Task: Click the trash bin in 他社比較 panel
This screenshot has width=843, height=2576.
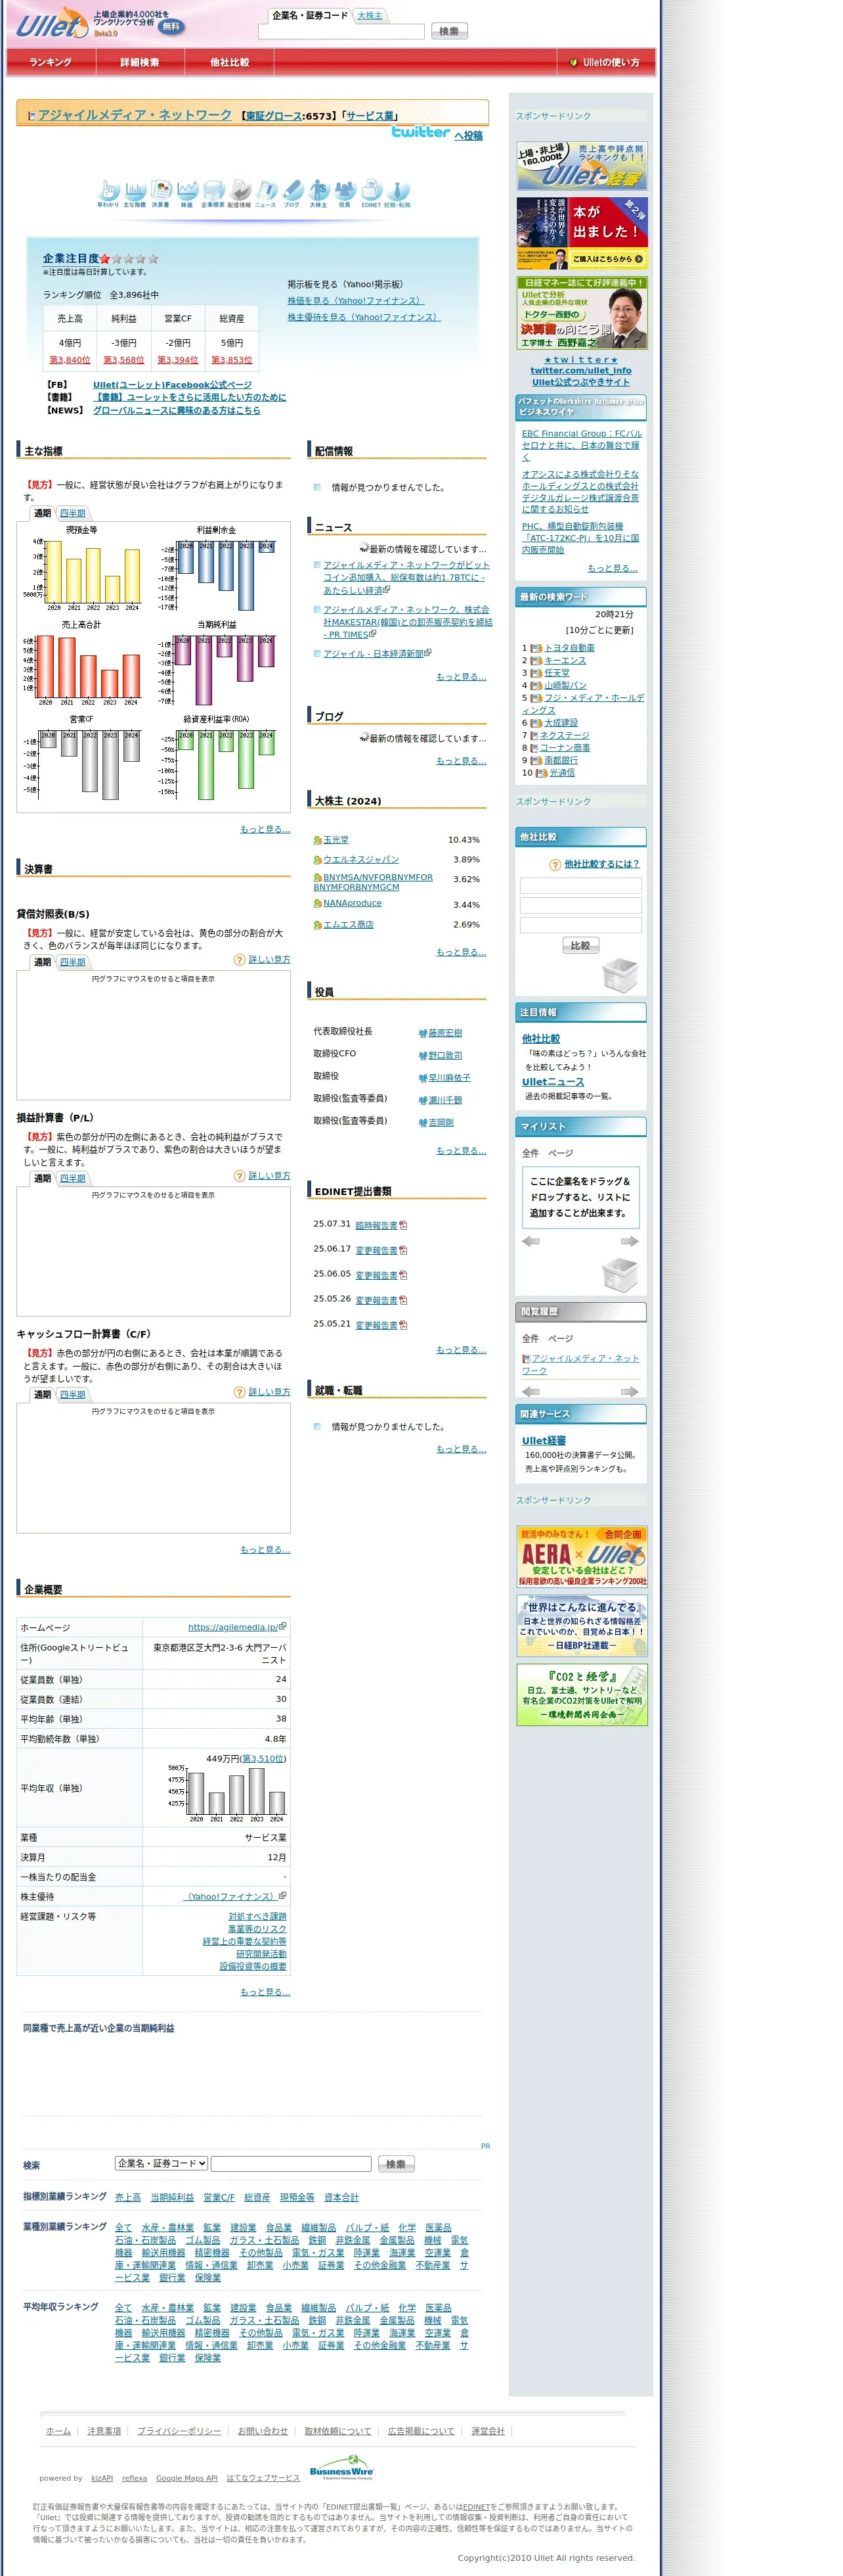Action: 619,975
